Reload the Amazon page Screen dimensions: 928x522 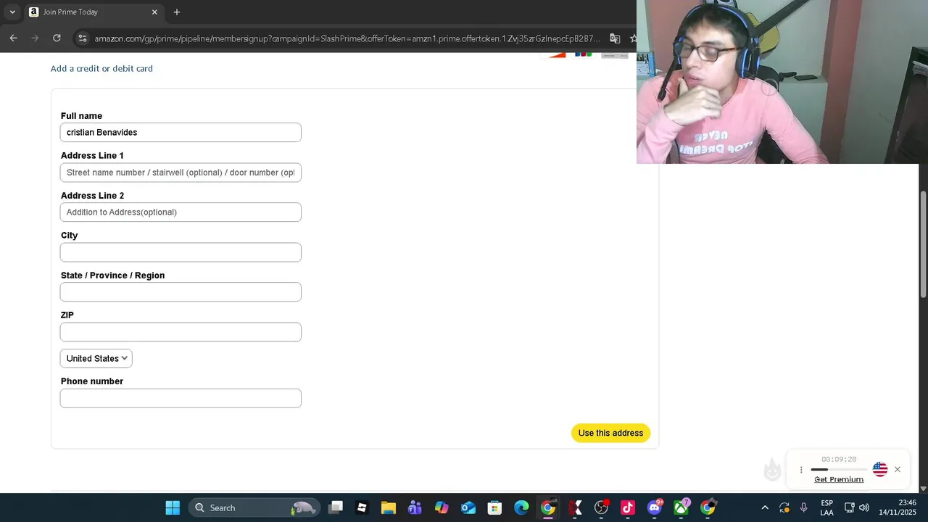pos(57,38)
